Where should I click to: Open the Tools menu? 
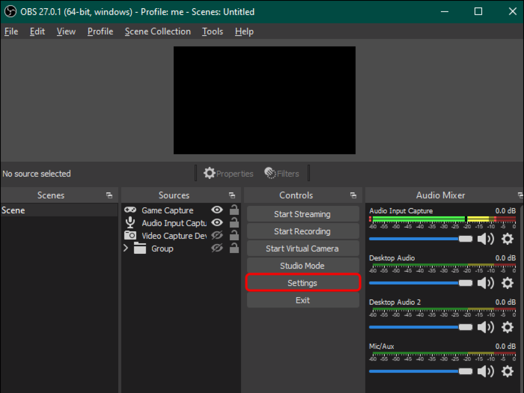(212, 31)
